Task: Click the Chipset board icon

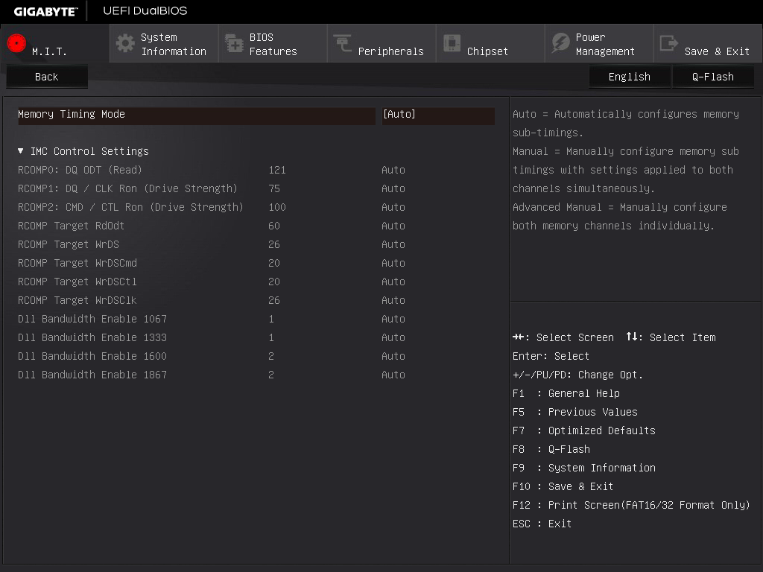Action: [452, 43]
